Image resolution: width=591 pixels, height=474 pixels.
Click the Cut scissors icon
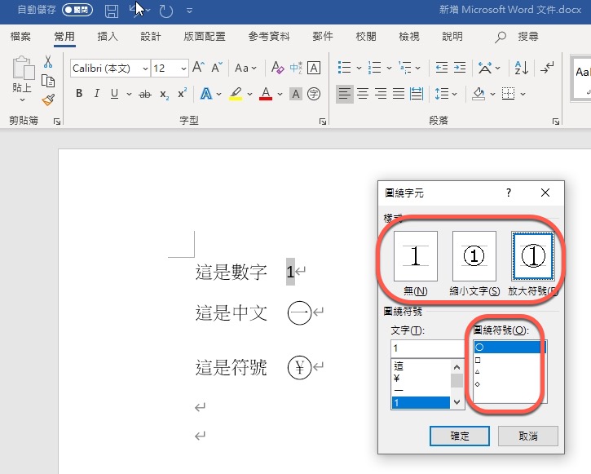coord(48,62)
